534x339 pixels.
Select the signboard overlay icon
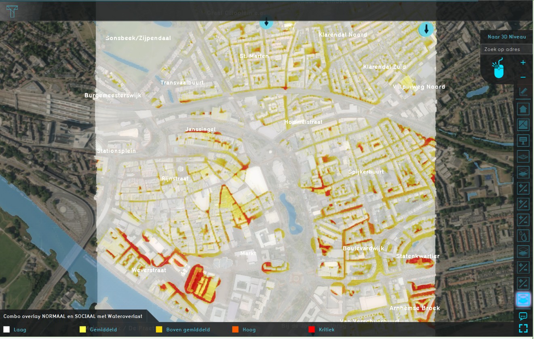523,141
